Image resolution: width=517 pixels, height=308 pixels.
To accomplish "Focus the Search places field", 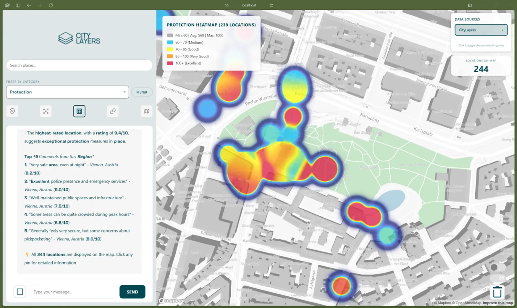I will (x=79, y=65).
